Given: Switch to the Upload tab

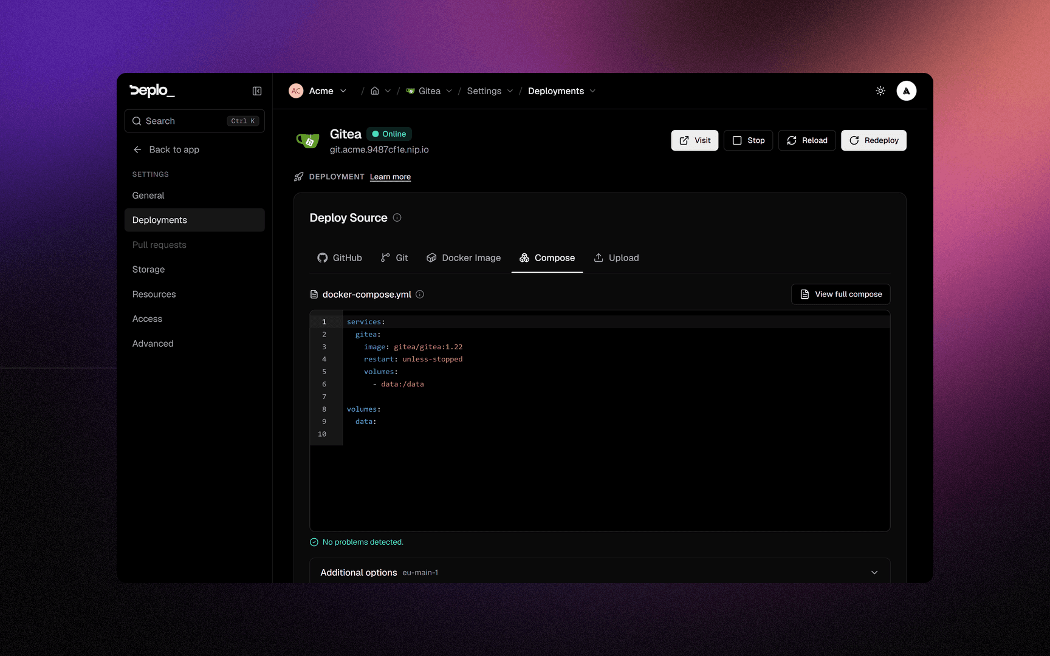Looking at the screenshot, I should [616, 258].
